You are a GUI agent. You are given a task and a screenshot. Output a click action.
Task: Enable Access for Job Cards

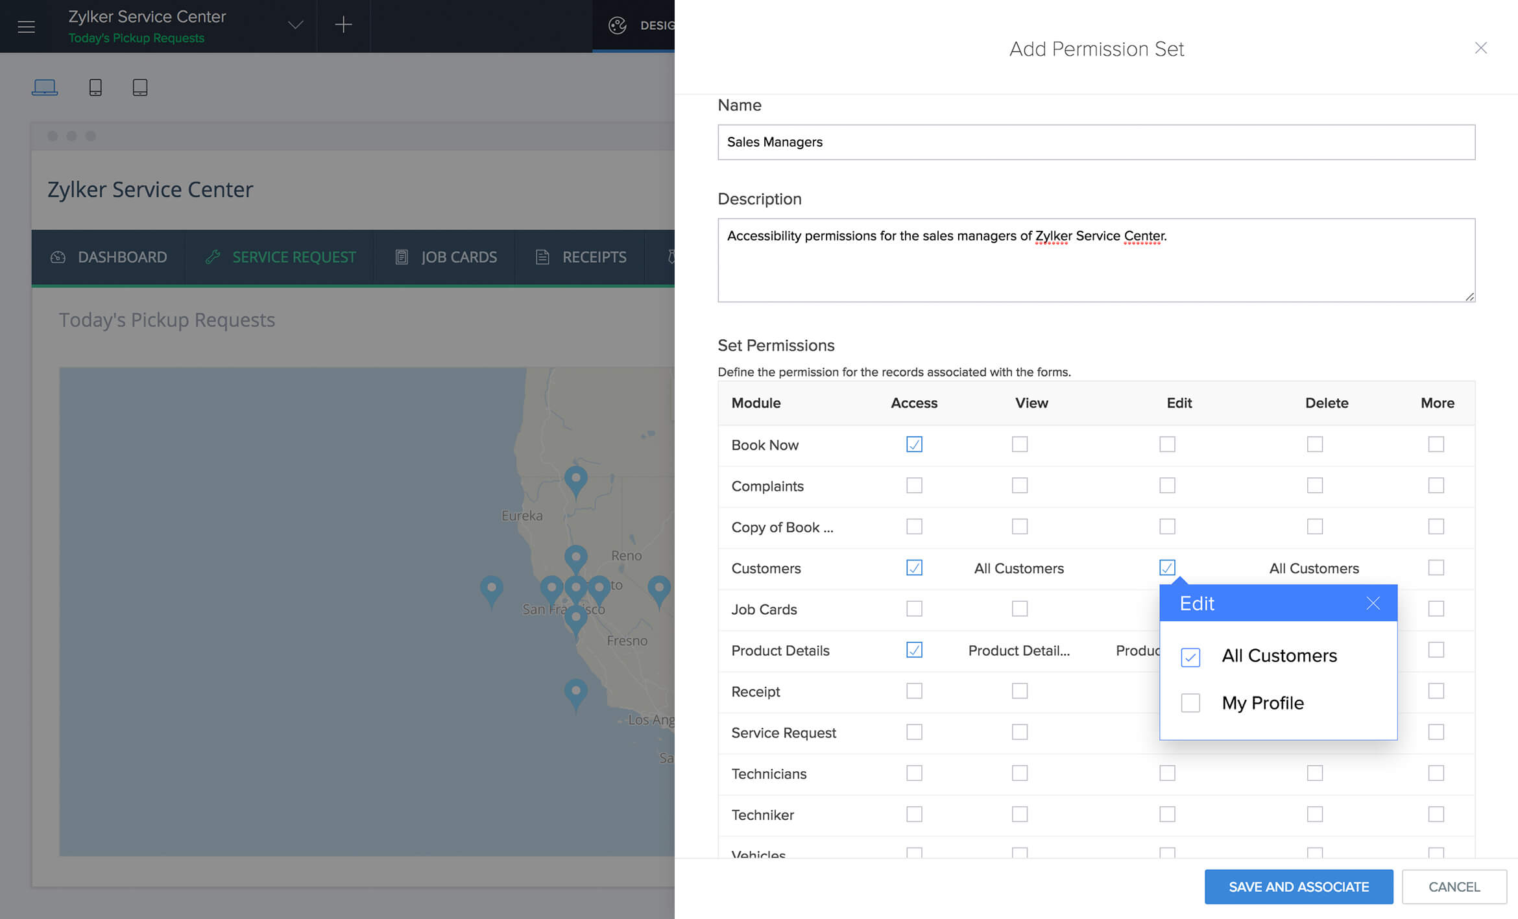[914, 608]
